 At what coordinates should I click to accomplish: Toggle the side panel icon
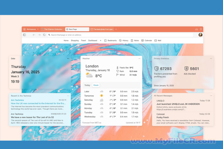24,35
